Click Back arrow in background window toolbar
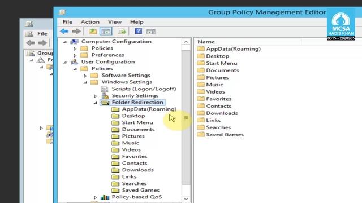 (31, 43)
